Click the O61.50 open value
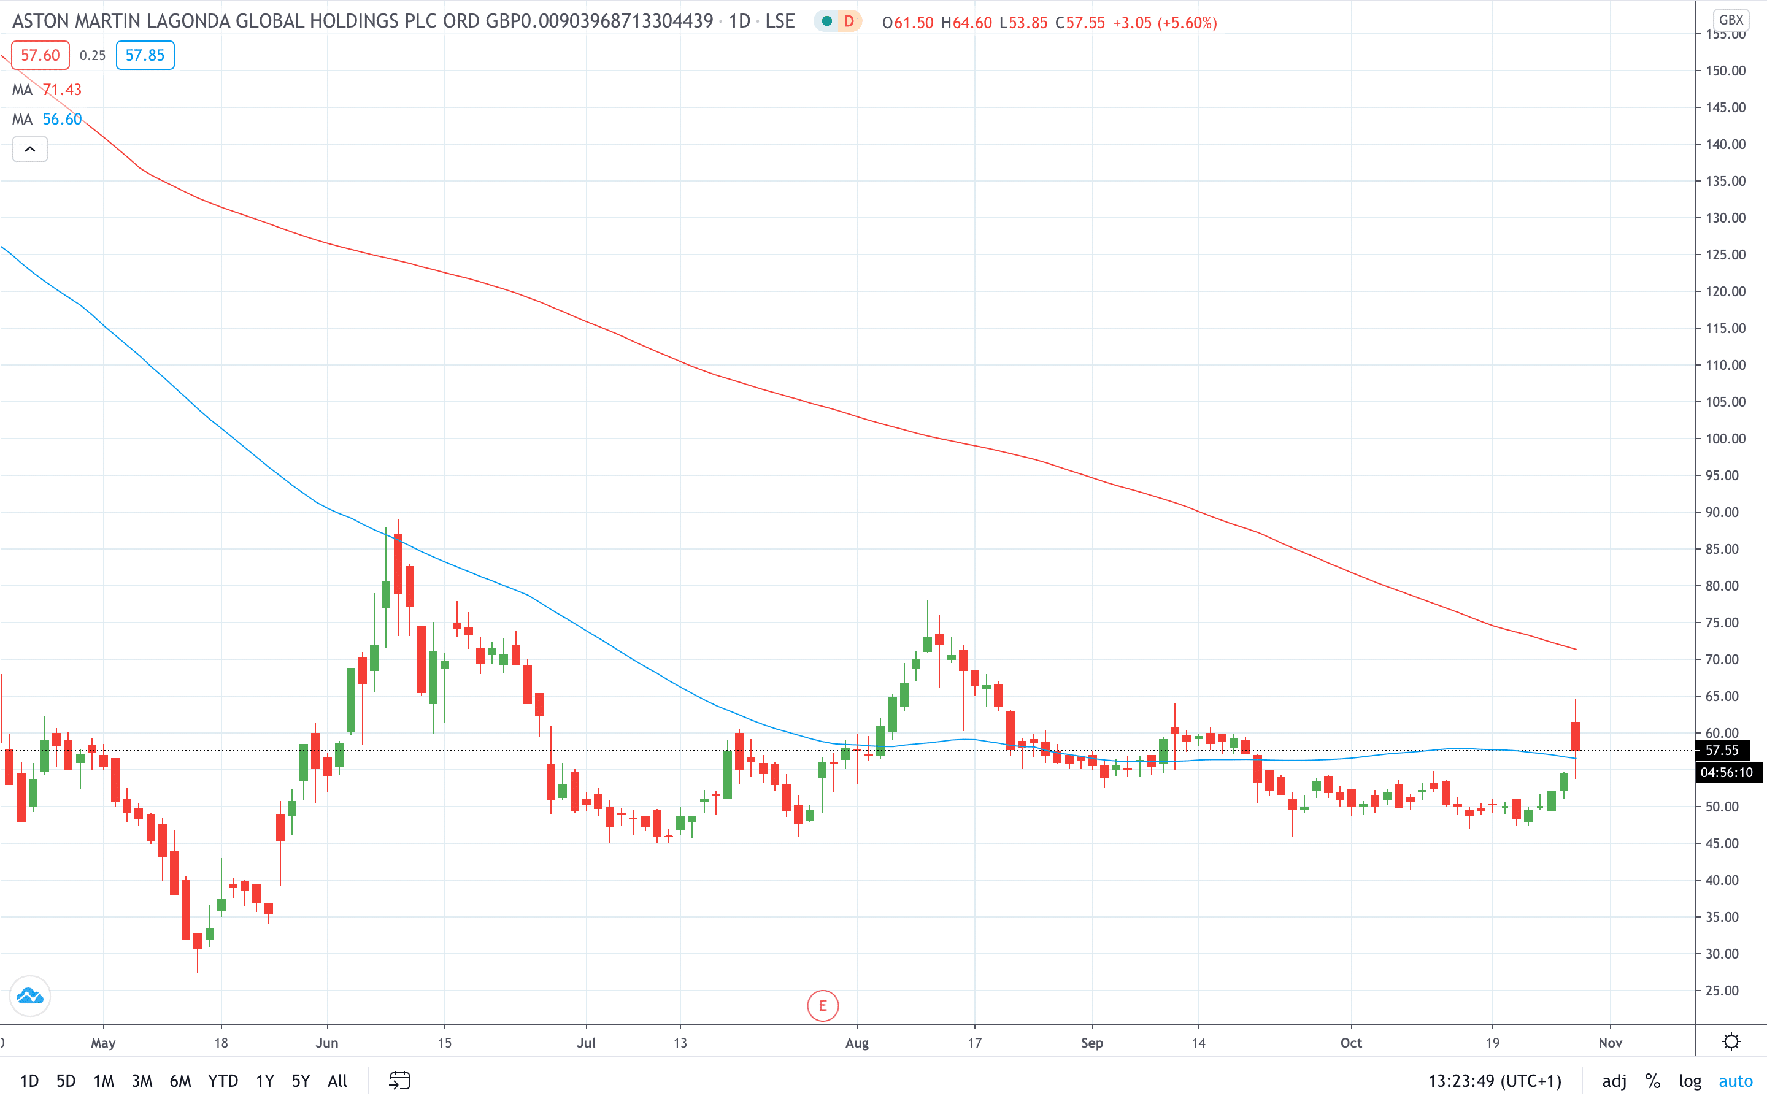 click(x=907, y=23)
